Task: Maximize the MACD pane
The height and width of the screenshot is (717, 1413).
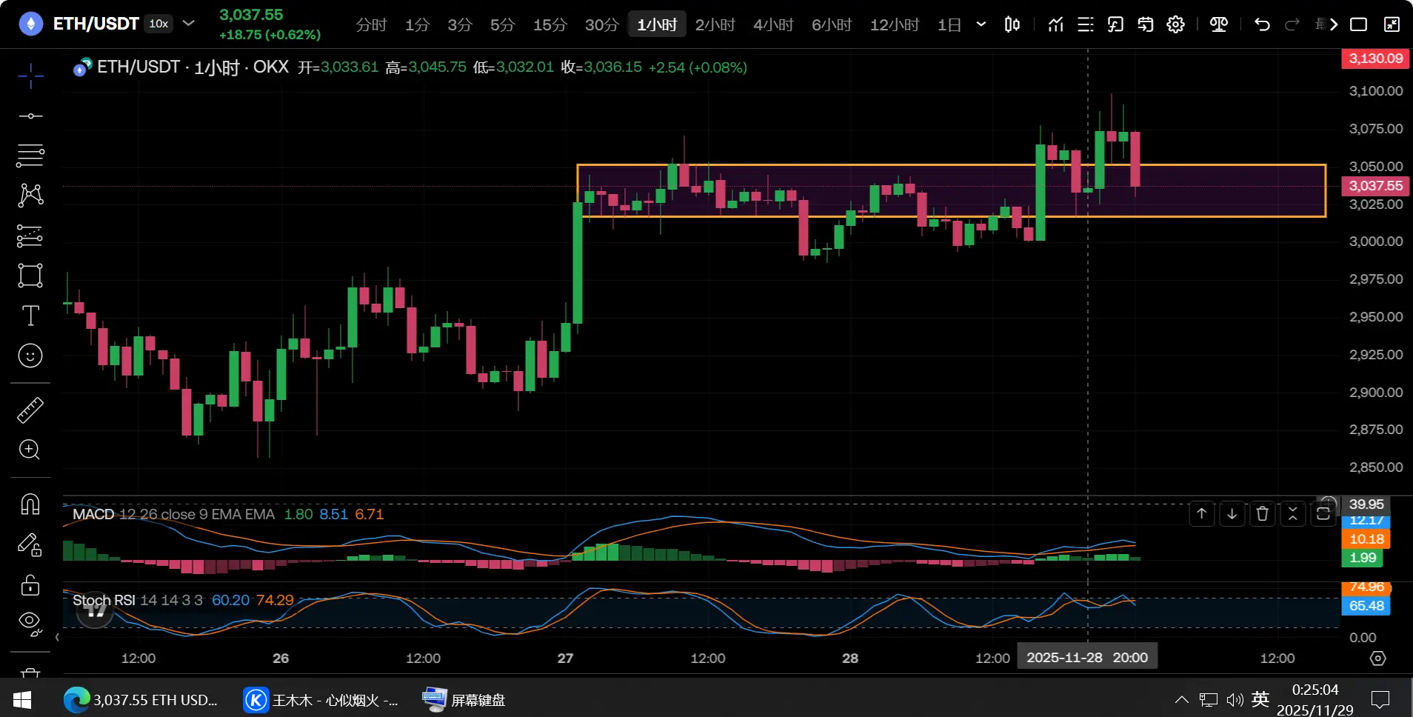Action: [x=1323, y=513]
